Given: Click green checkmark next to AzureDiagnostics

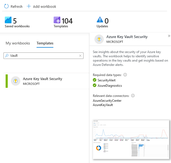Looking at the screenshot, I should tap(94, 85).
